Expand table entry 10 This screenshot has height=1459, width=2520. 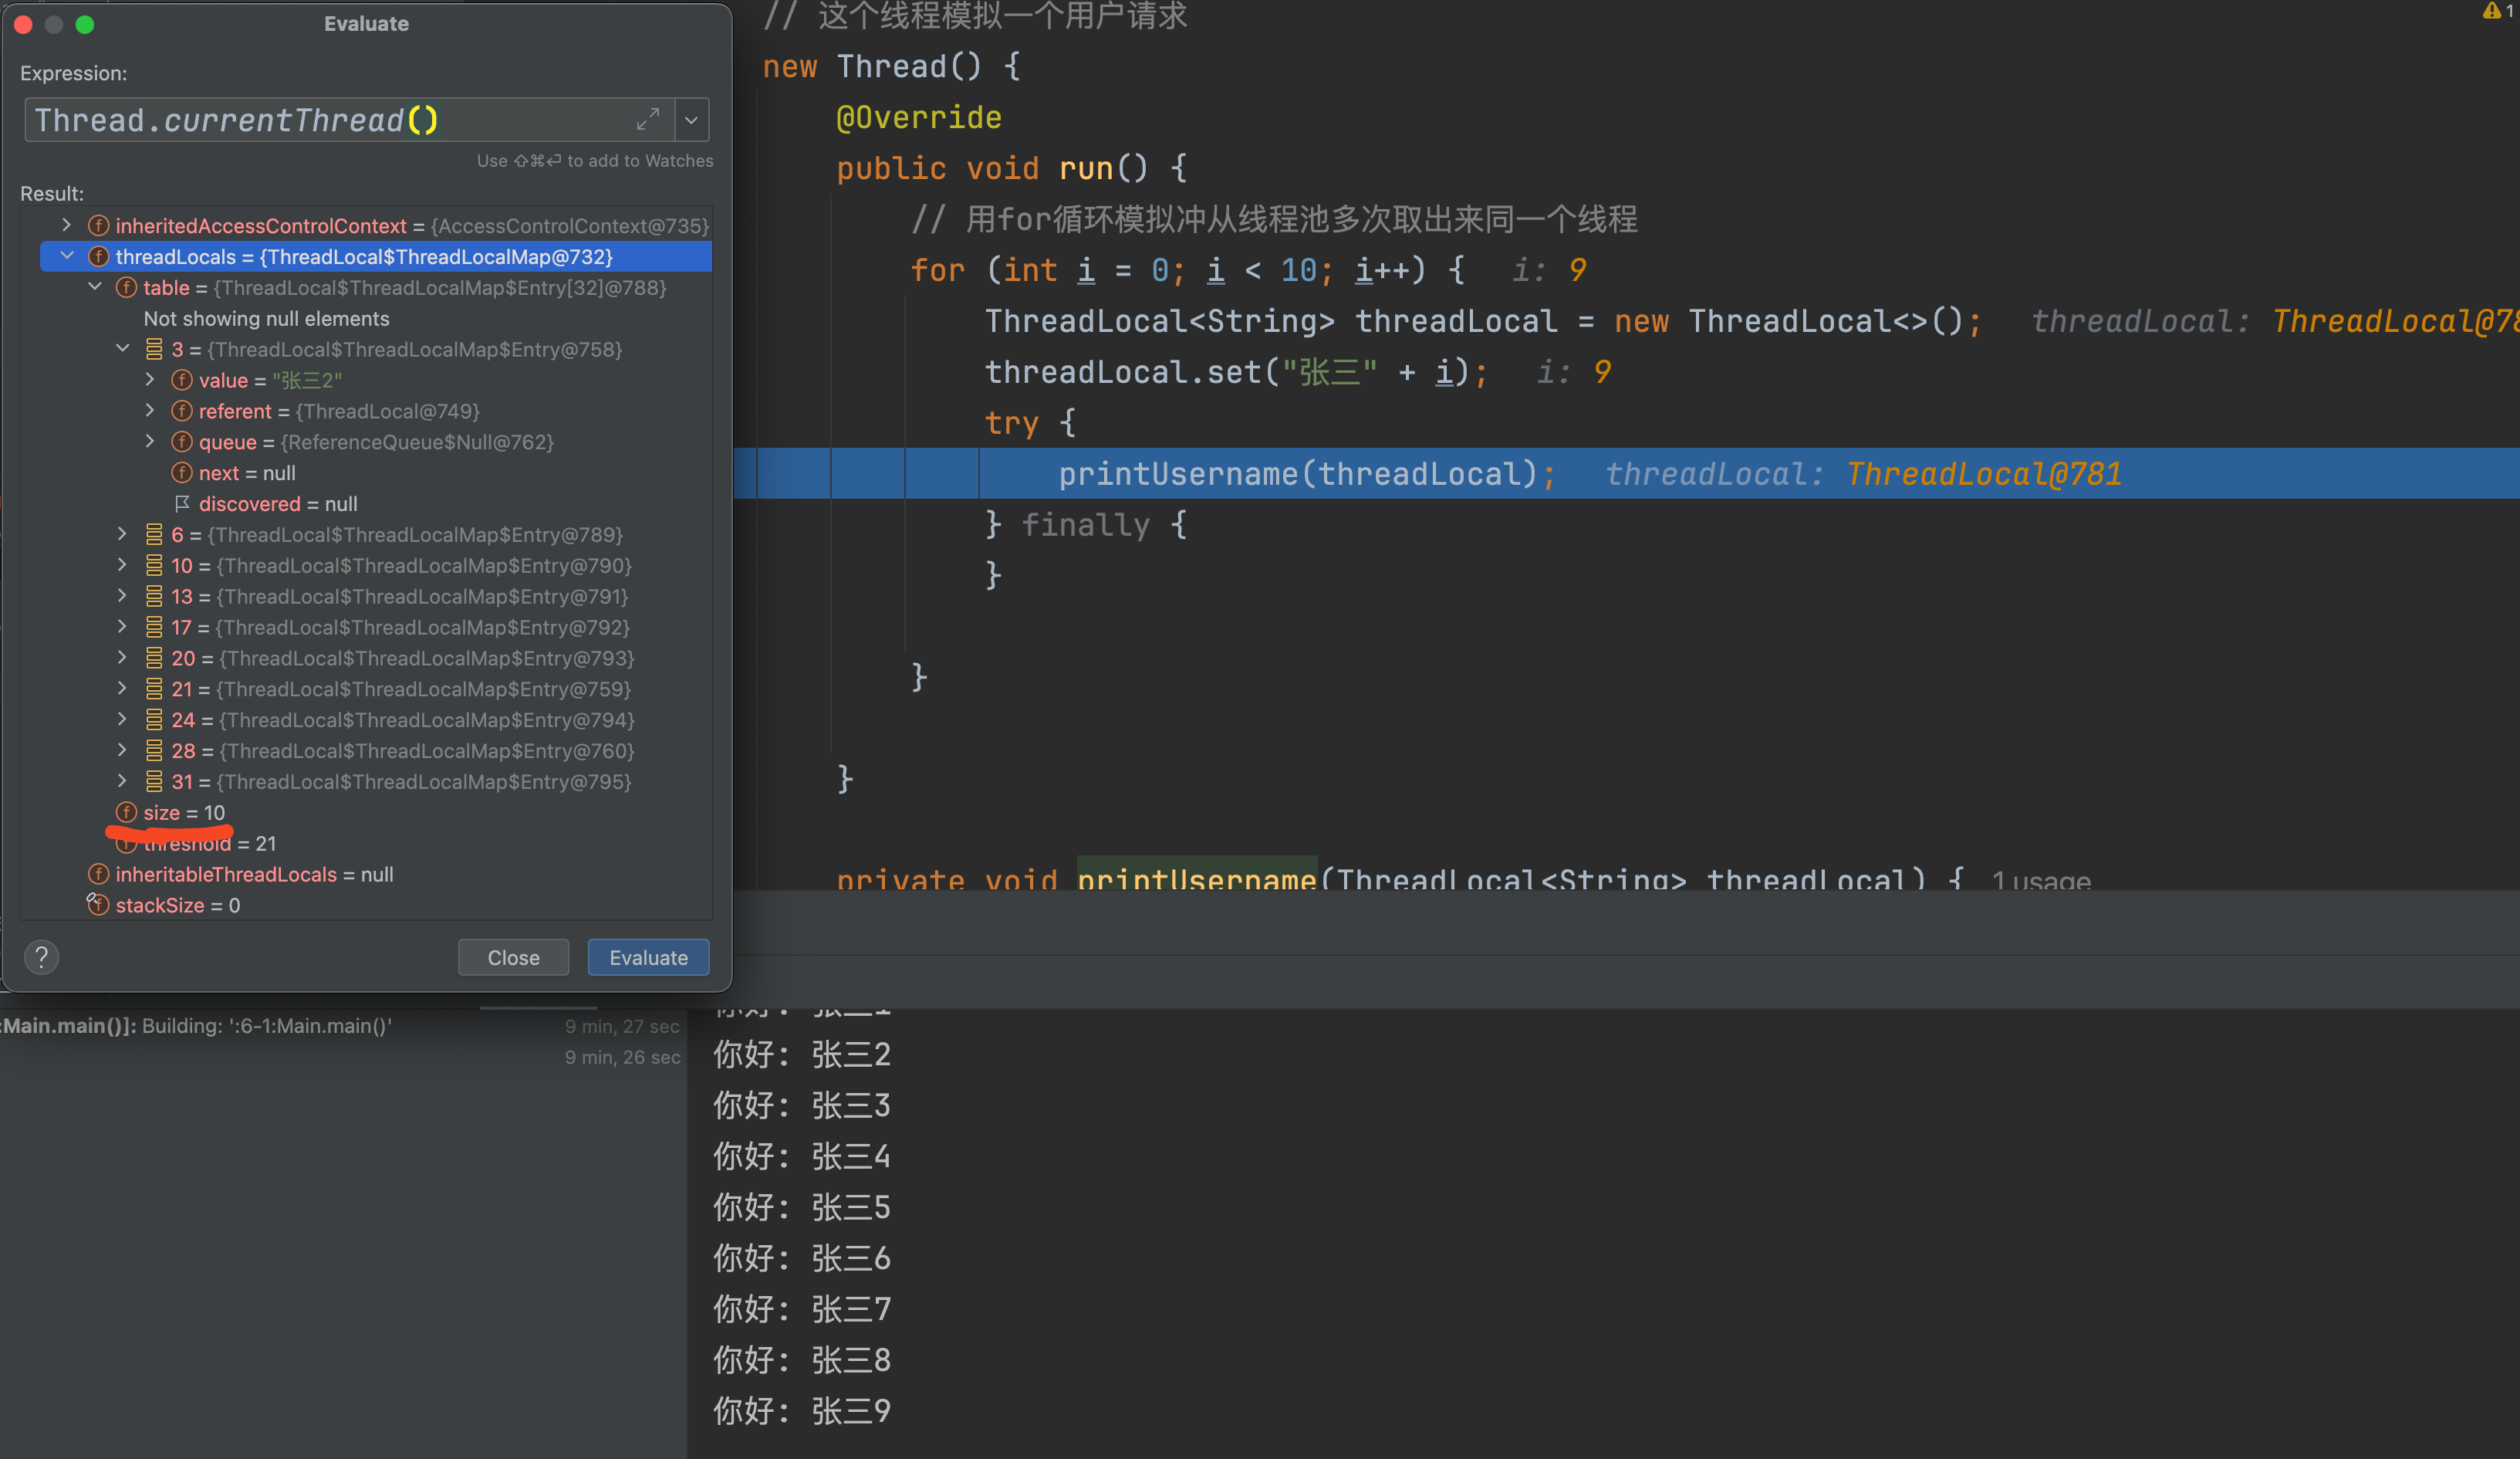[x=122, y=565]
